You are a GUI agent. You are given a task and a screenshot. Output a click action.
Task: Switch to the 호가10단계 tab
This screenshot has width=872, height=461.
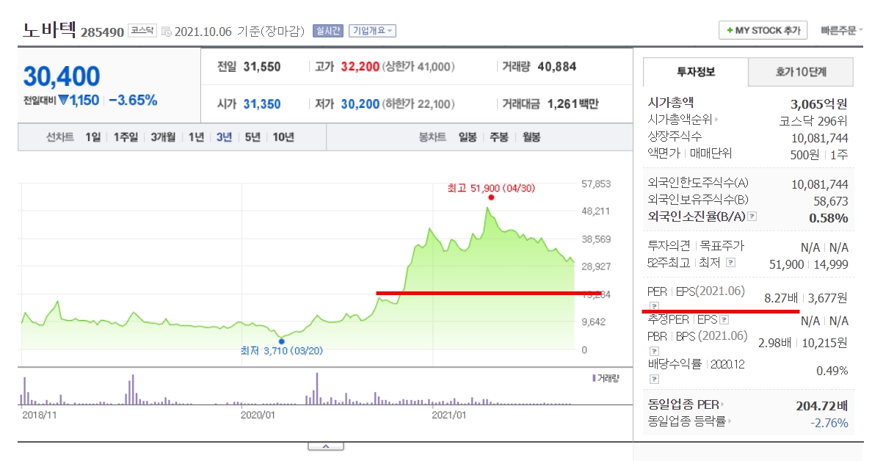(801, 72)
